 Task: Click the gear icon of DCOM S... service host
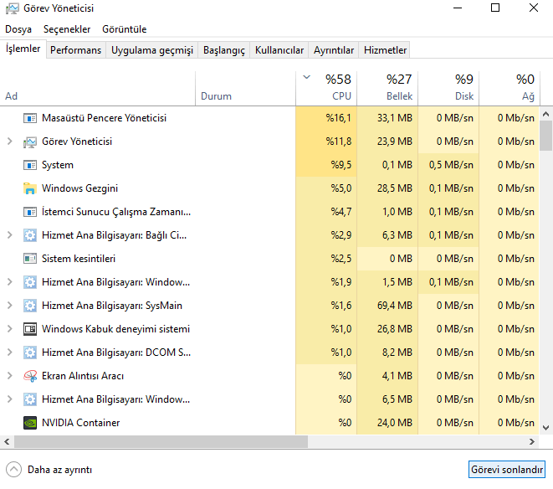[30, 353]
